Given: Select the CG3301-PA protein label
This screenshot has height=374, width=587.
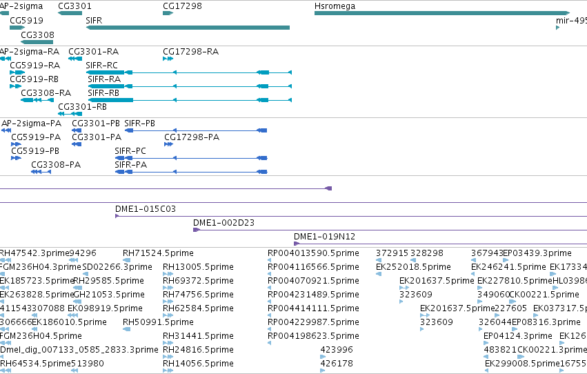Looking at the screenshot, I should point(97,137).
